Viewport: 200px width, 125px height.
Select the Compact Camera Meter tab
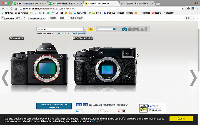point(101,4)
